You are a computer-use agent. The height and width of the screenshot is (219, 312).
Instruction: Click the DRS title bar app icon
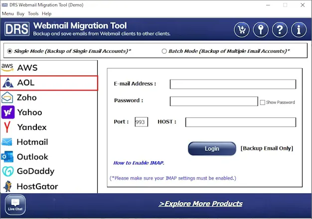point(4,5)
